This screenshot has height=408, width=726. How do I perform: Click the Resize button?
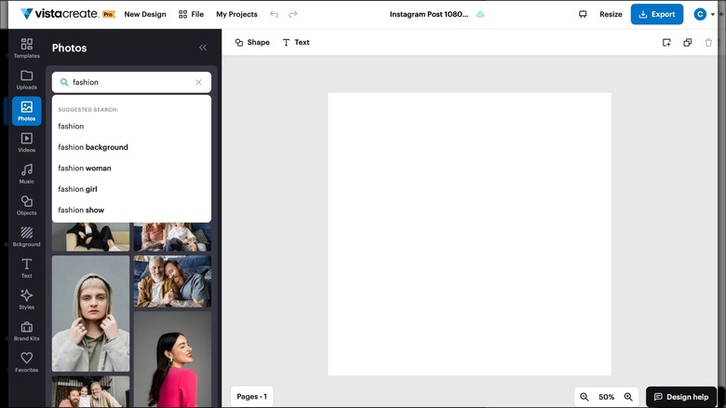click(611, 15)
